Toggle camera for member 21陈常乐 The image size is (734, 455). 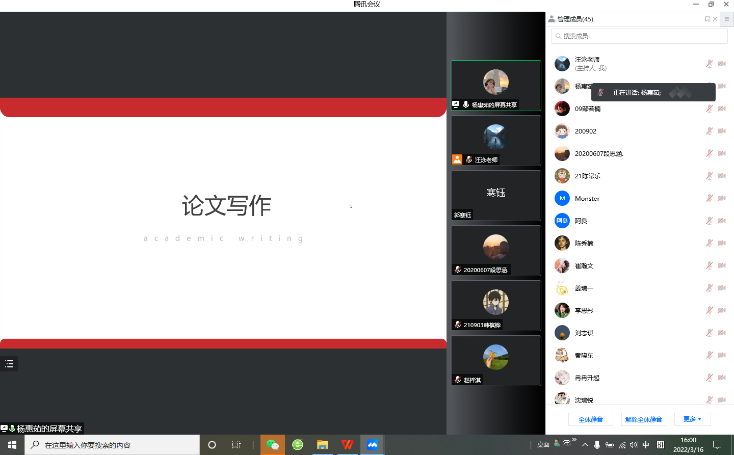722,176
